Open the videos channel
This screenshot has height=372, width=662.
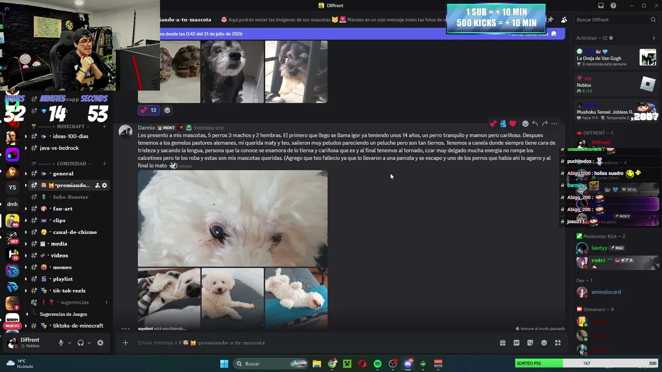pos(68,256)
